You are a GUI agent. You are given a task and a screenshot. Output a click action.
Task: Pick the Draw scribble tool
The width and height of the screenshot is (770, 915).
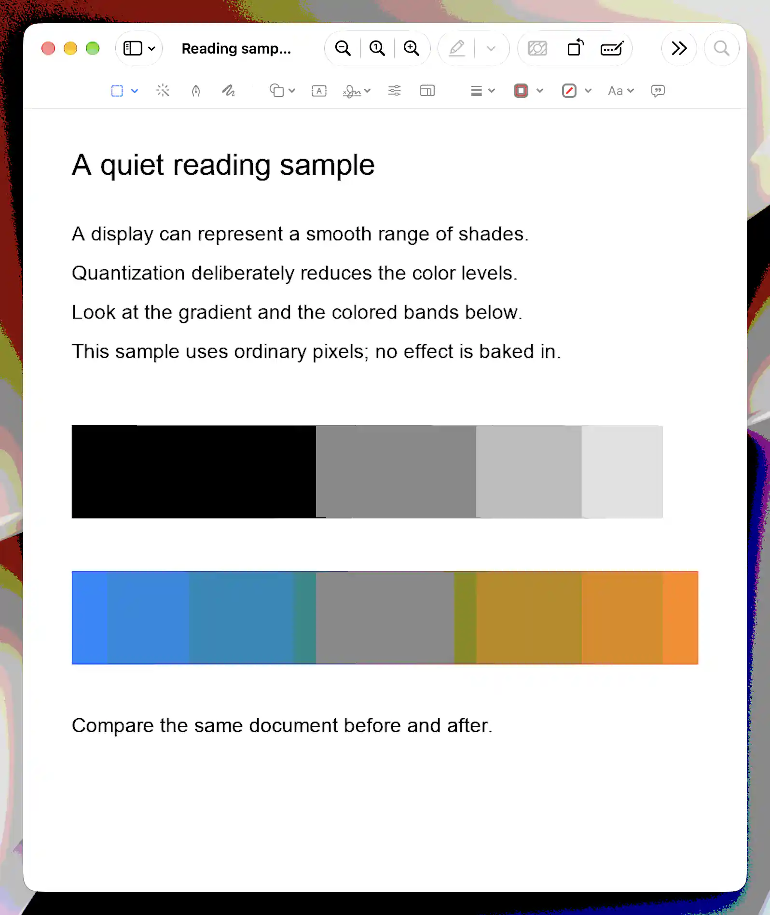(x=229, y=90)
